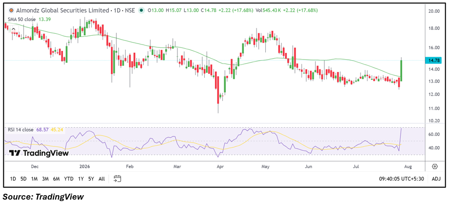The height and width of the screenshot is (204, 449).
Task: Click the High value H15.07
Action: (173, 10)
